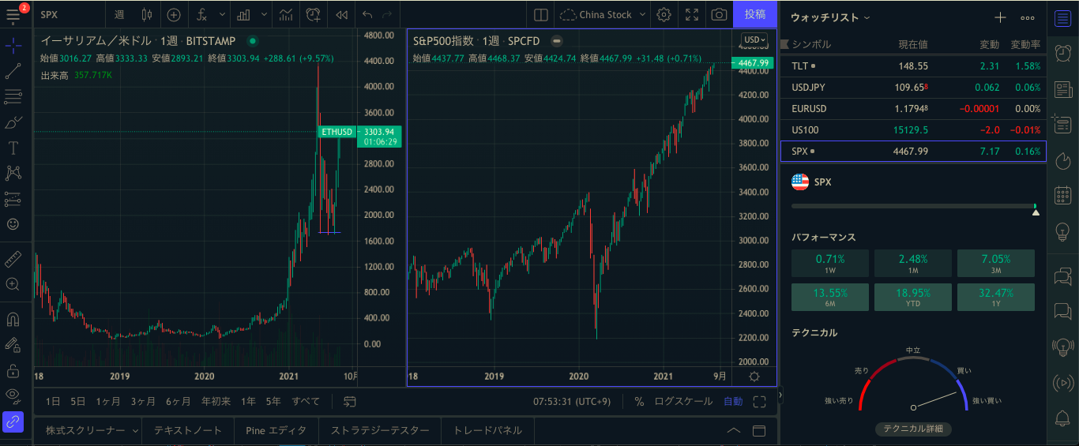Open indicator templates icon

point(286,14)
